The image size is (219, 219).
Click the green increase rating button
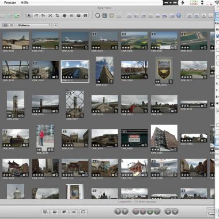coord(150,212)
